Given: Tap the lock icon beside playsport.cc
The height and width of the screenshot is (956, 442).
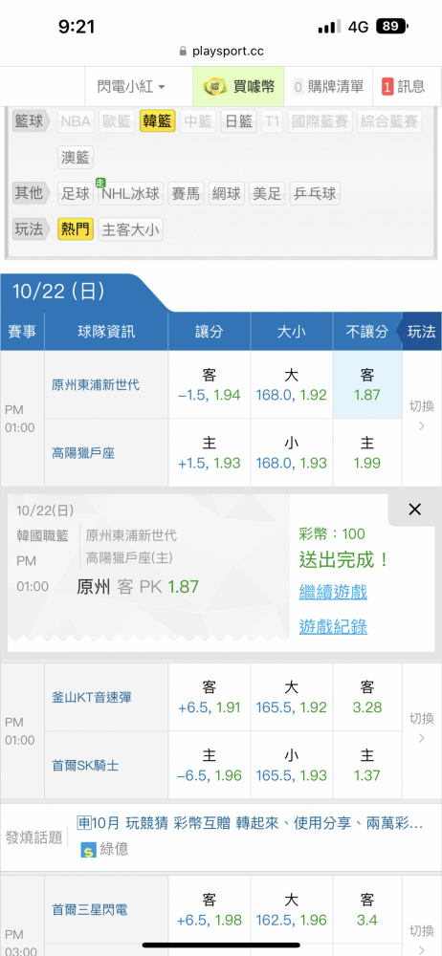Looking at the screenshot, I should coord(183,52).
